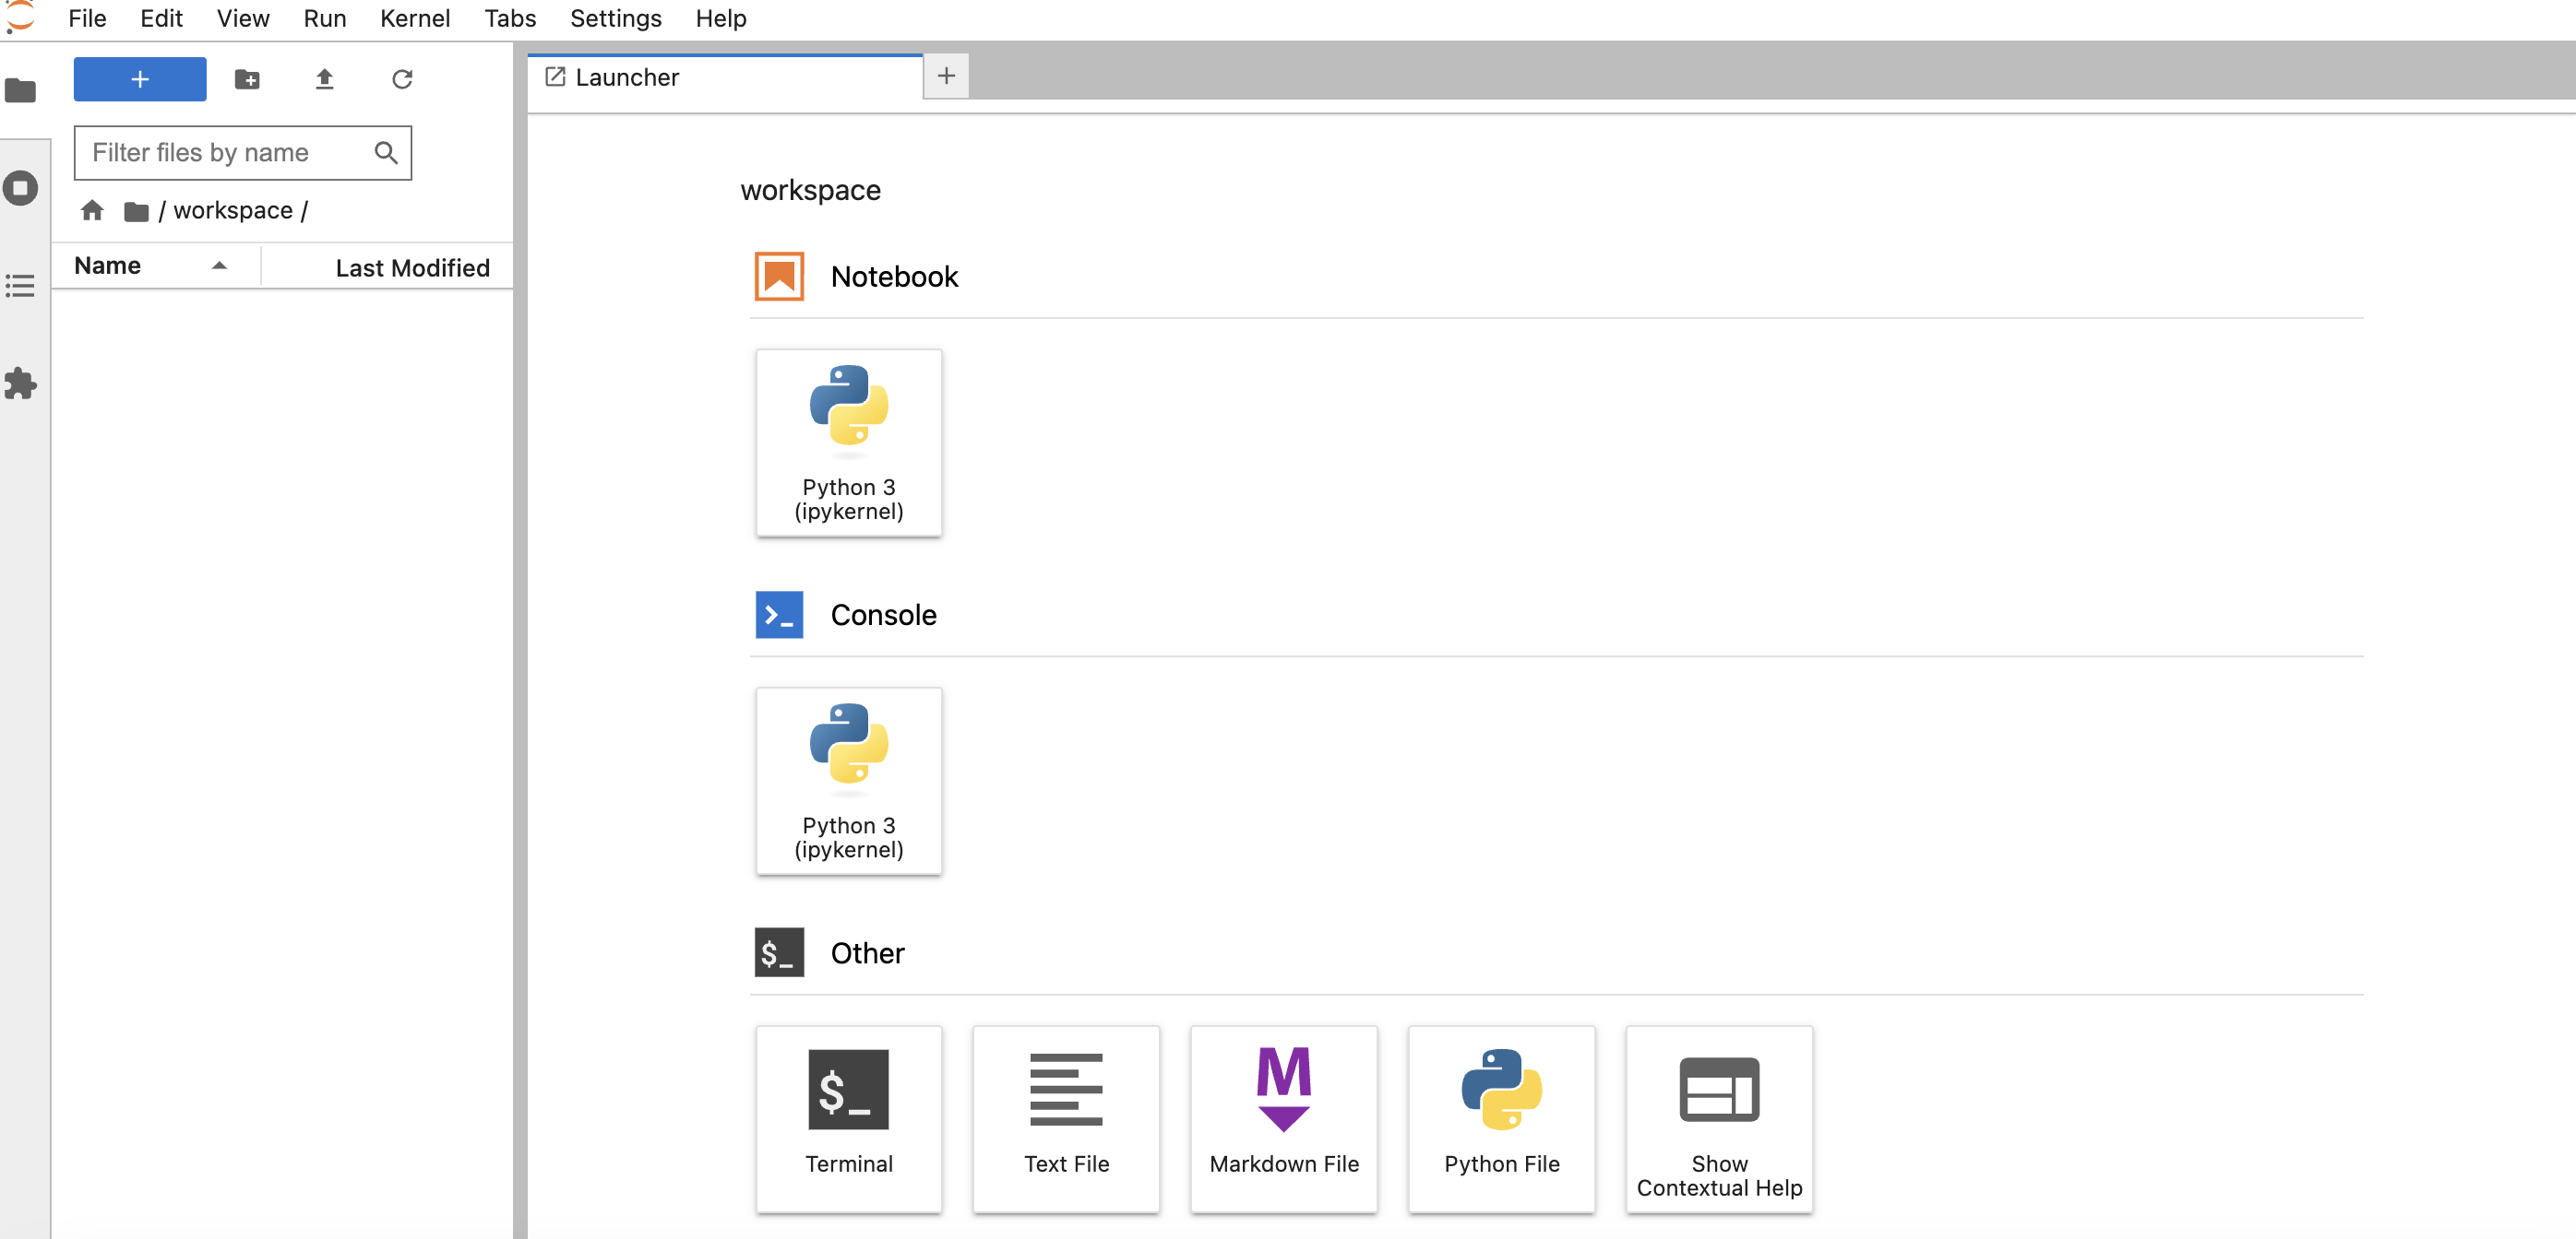Start Python 3 console from Console section
This screenshot has width=2576, height=1239.
(x=848, y=781)
